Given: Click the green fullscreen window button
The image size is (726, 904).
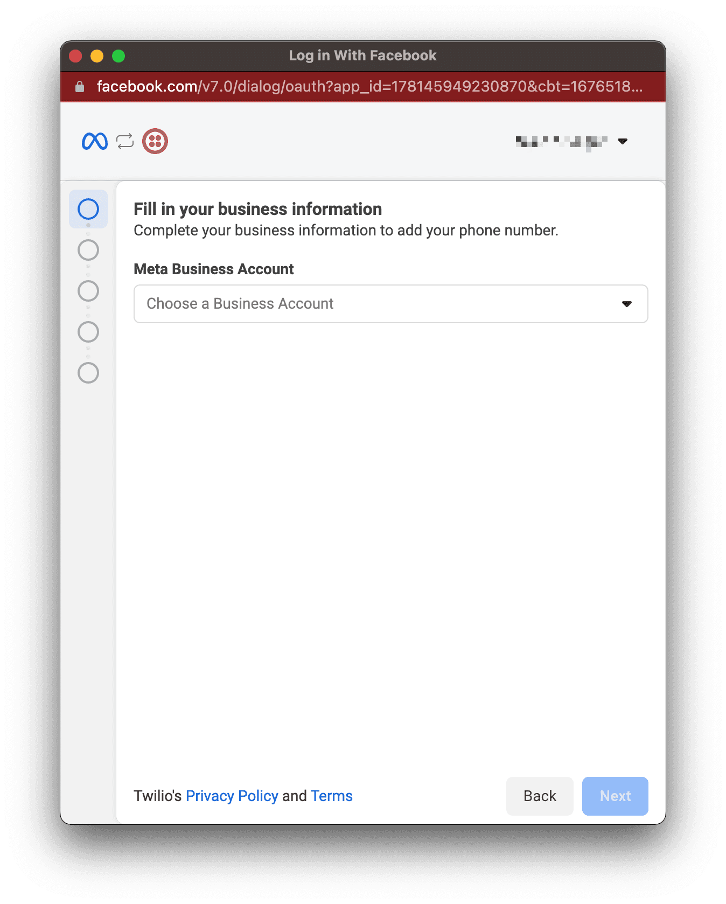Looking at the screenshot, I should (118, 56).
